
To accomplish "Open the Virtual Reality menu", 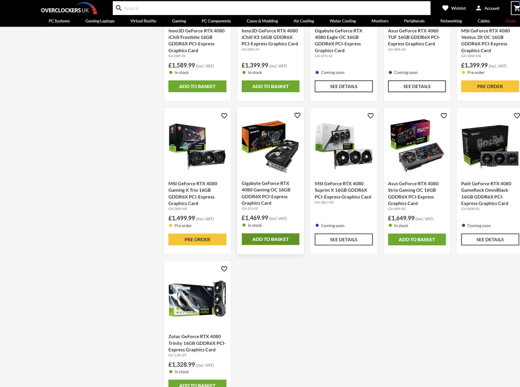I will pos(143,21).
